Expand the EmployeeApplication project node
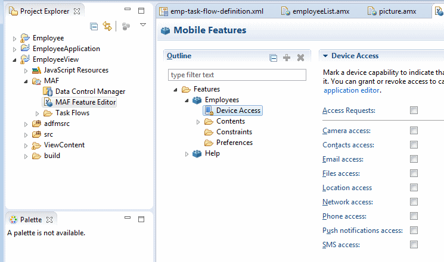444x262 pixels. 14,49
